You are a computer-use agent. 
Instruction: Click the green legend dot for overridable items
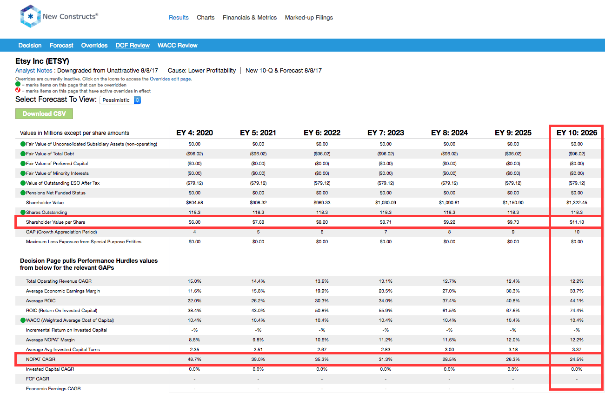pos(18,85)
